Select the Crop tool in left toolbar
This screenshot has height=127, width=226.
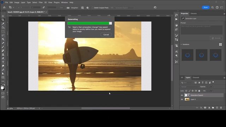tap(3, 20)
